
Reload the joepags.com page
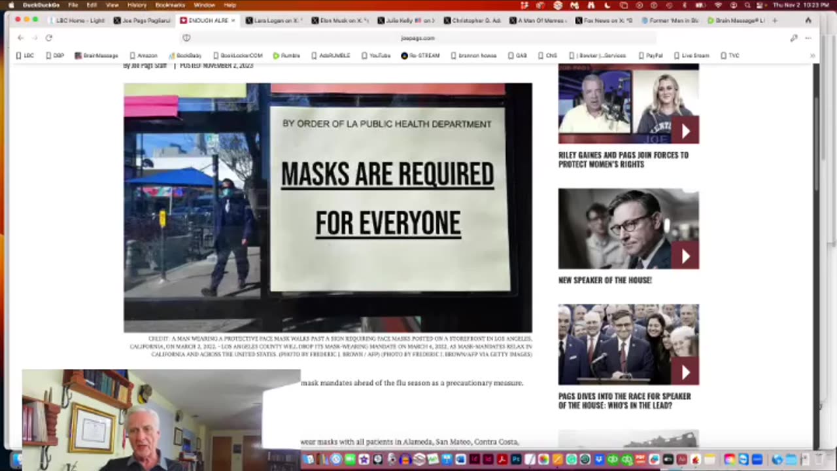(x=48, y=38)
